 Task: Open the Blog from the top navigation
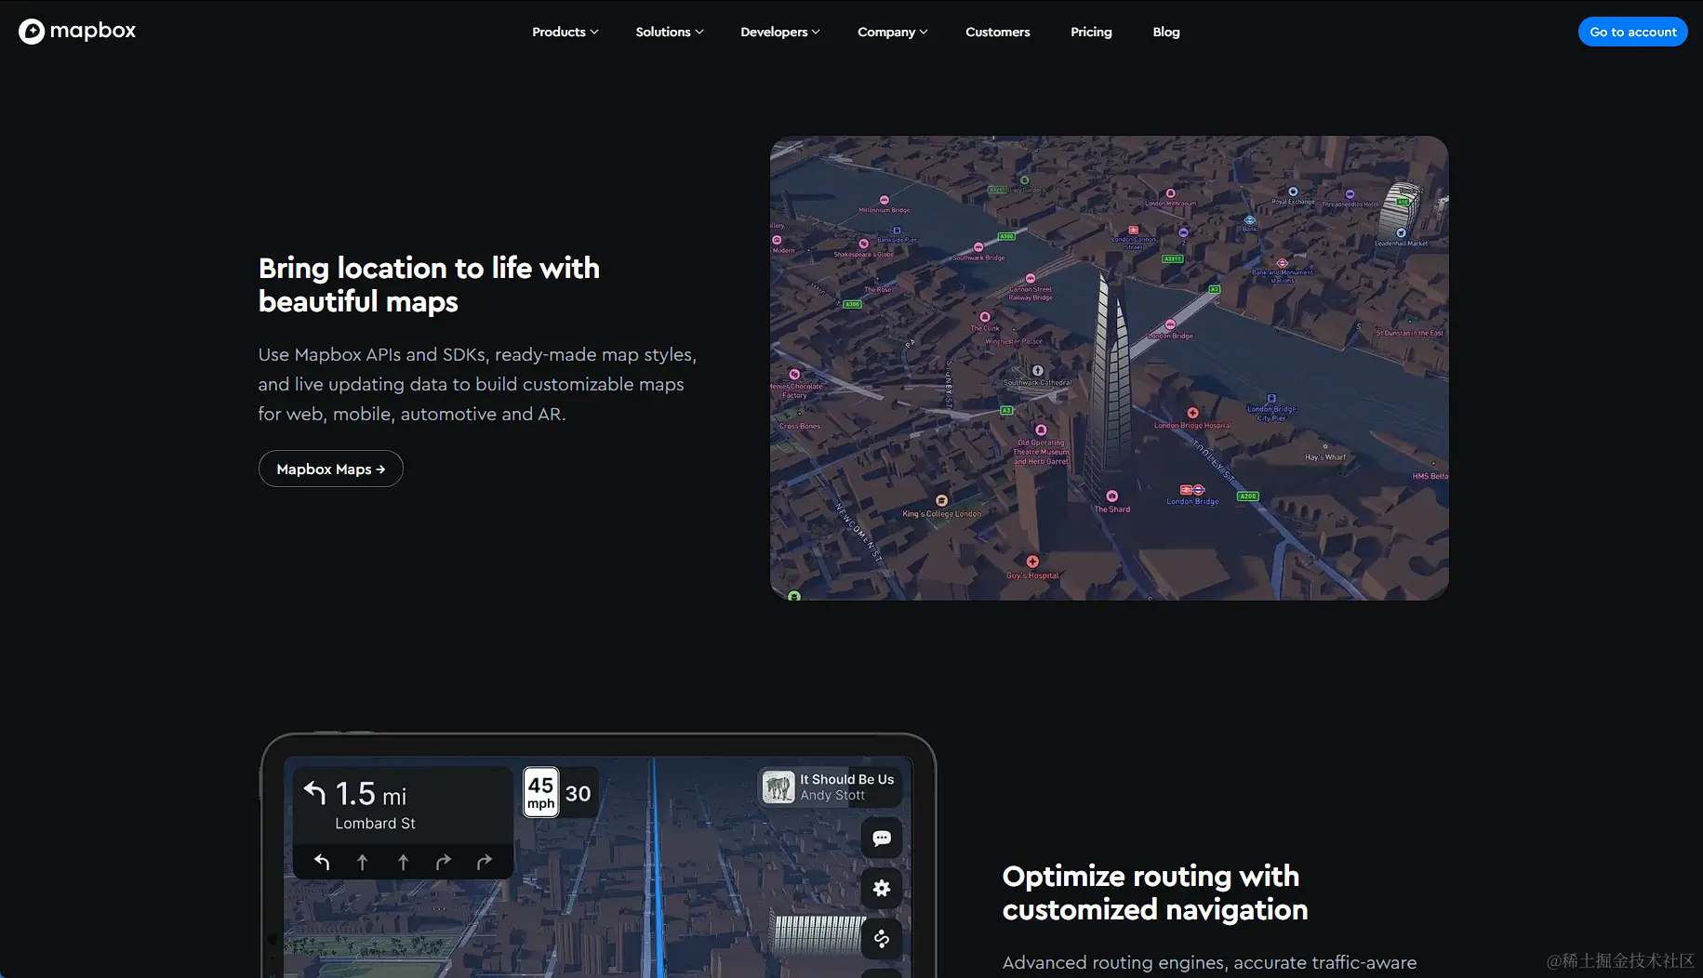point(1165,32)
